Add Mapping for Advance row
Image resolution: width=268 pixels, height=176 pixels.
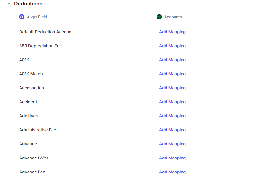(172, 144)
